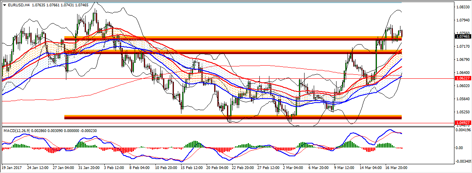Click the -0.003409 MACD scale value
This screenshot has height=173, width=472.
462,161
